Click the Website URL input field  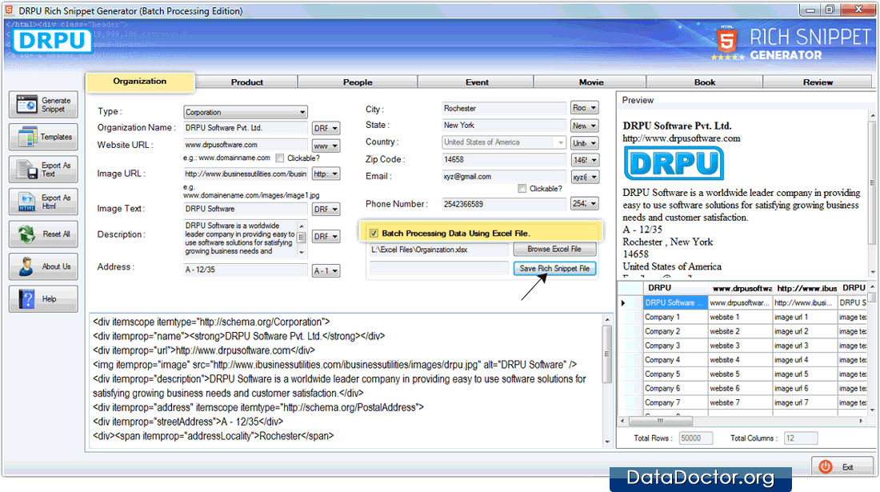[246, 145]
